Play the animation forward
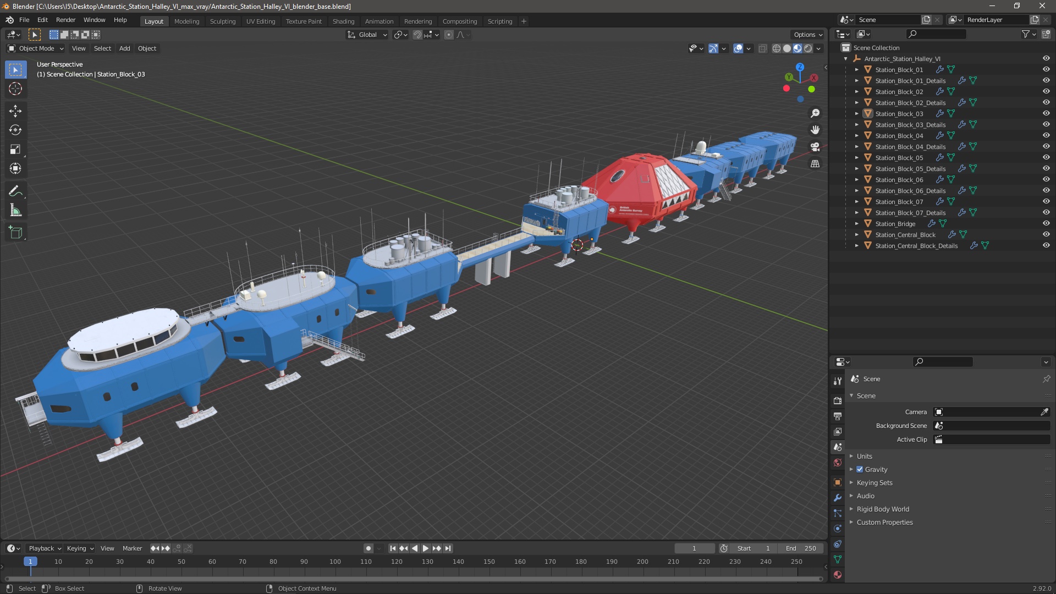 (425, 548)
